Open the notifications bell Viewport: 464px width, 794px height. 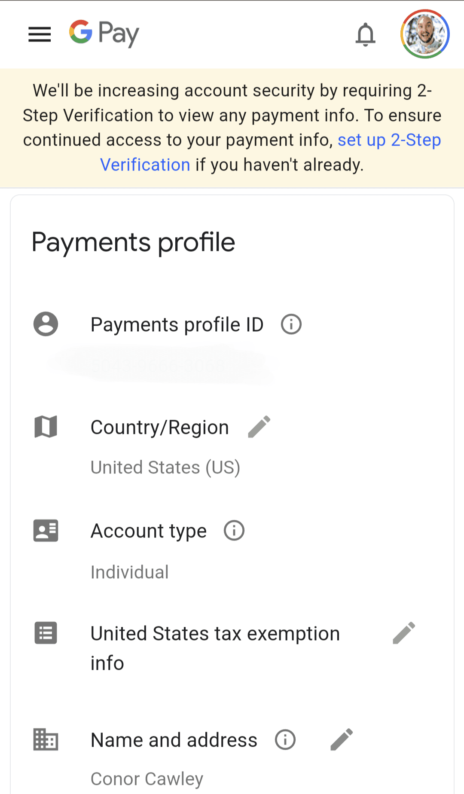(x=365, y=34)
